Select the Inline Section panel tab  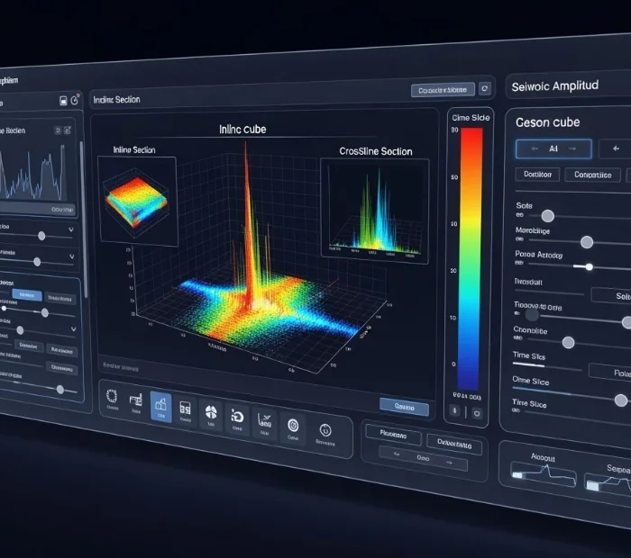(117, 99)
